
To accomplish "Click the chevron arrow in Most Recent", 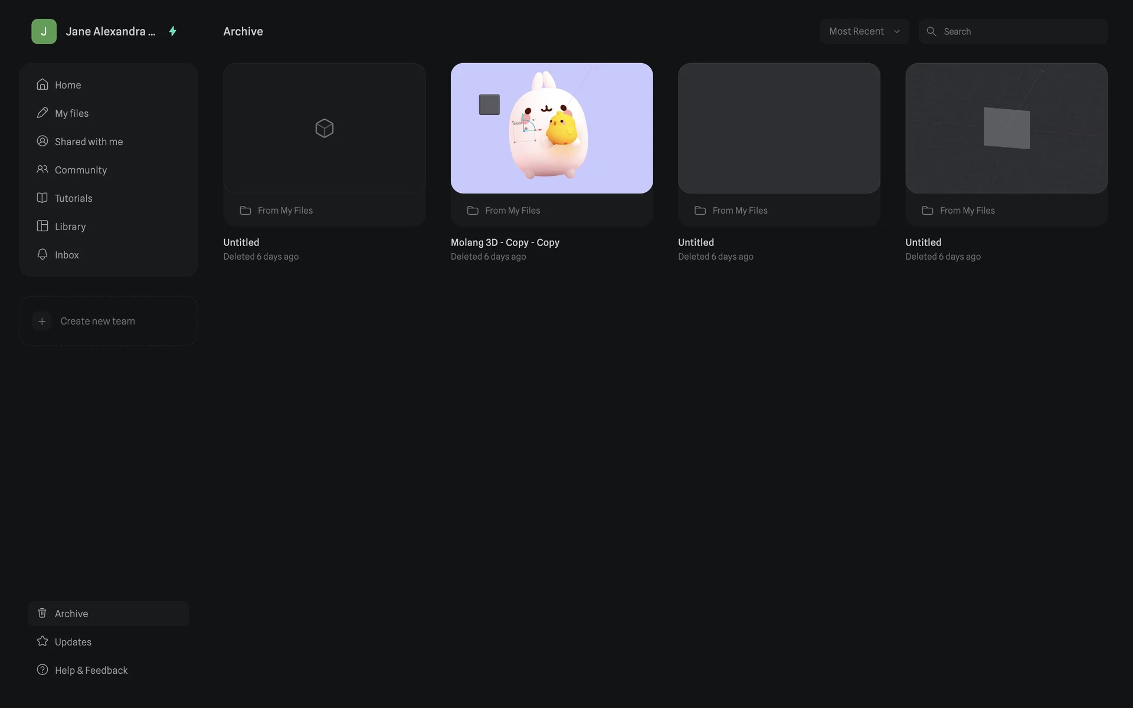I will pyautogui.click(x=897, y=31).
